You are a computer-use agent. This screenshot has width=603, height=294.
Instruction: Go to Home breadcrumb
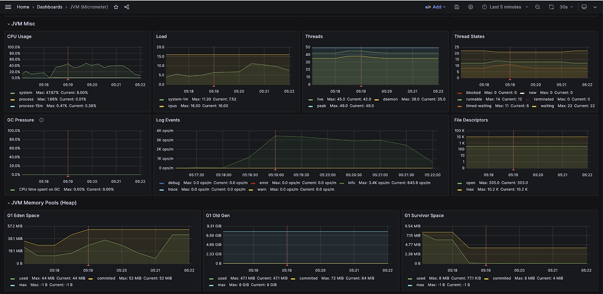23,7
